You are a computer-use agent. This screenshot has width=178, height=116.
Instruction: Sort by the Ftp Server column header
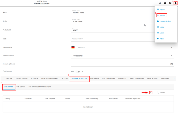pyautogui.click(x=28, y=98)
